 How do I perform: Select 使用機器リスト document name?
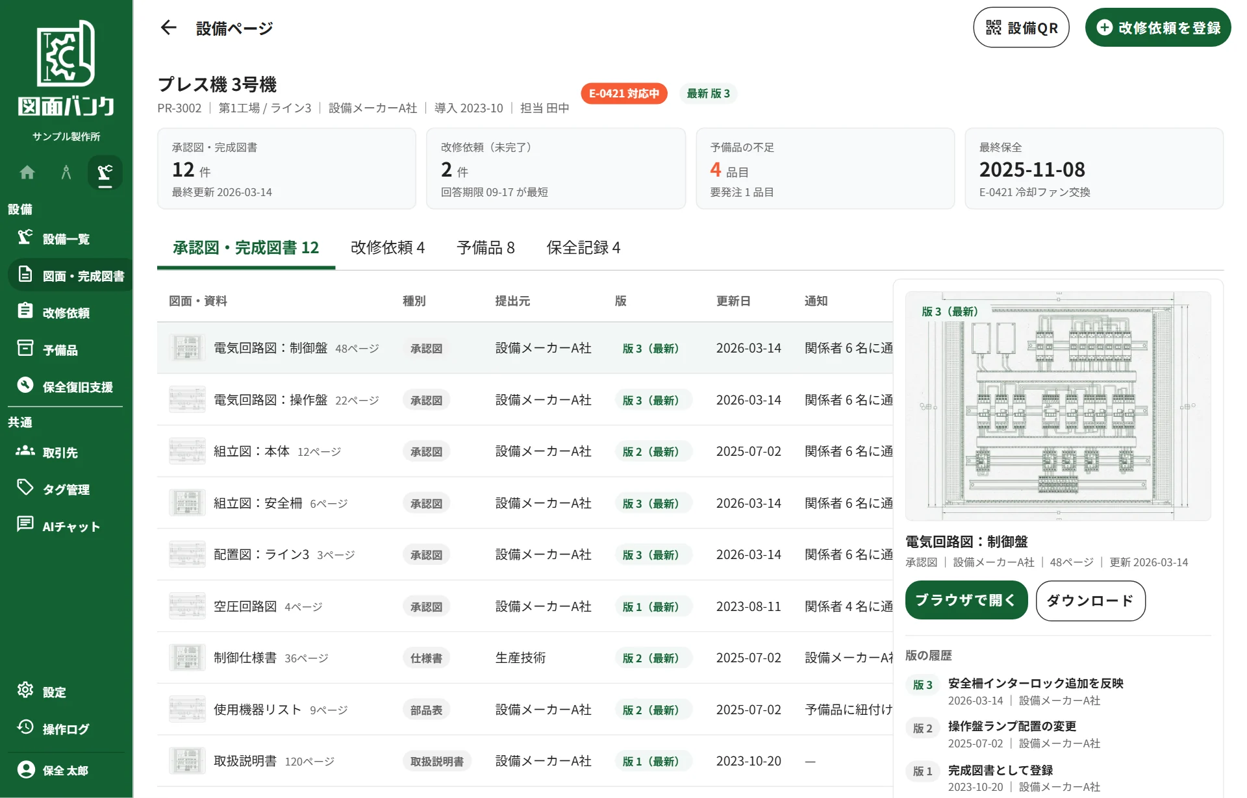258,710
